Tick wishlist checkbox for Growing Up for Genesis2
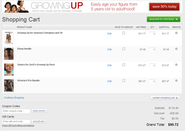The height and width of the screenshot is (131, 185). [x=124, y=33]
